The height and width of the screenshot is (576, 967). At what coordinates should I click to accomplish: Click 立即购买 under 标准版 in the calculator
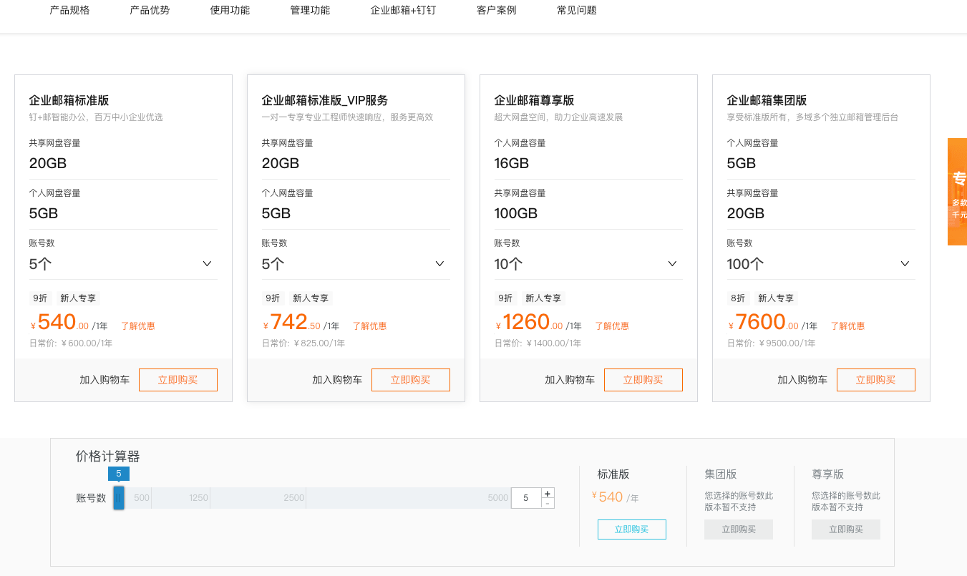tap(632, 529)
